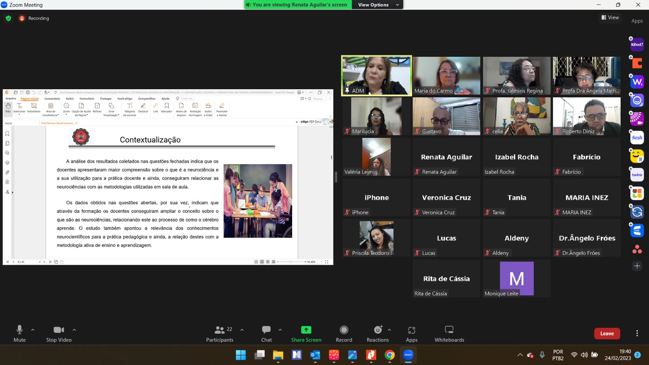Open the Sesh app in sidebar
The width and height of the screenshot is (649, 365).
637,138
